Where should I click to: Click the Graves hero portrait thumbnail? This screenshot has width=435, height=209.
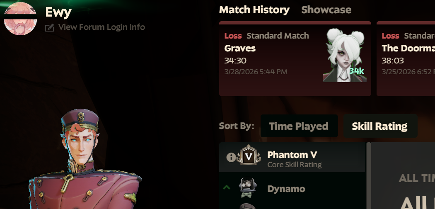(x=345, y=55)
